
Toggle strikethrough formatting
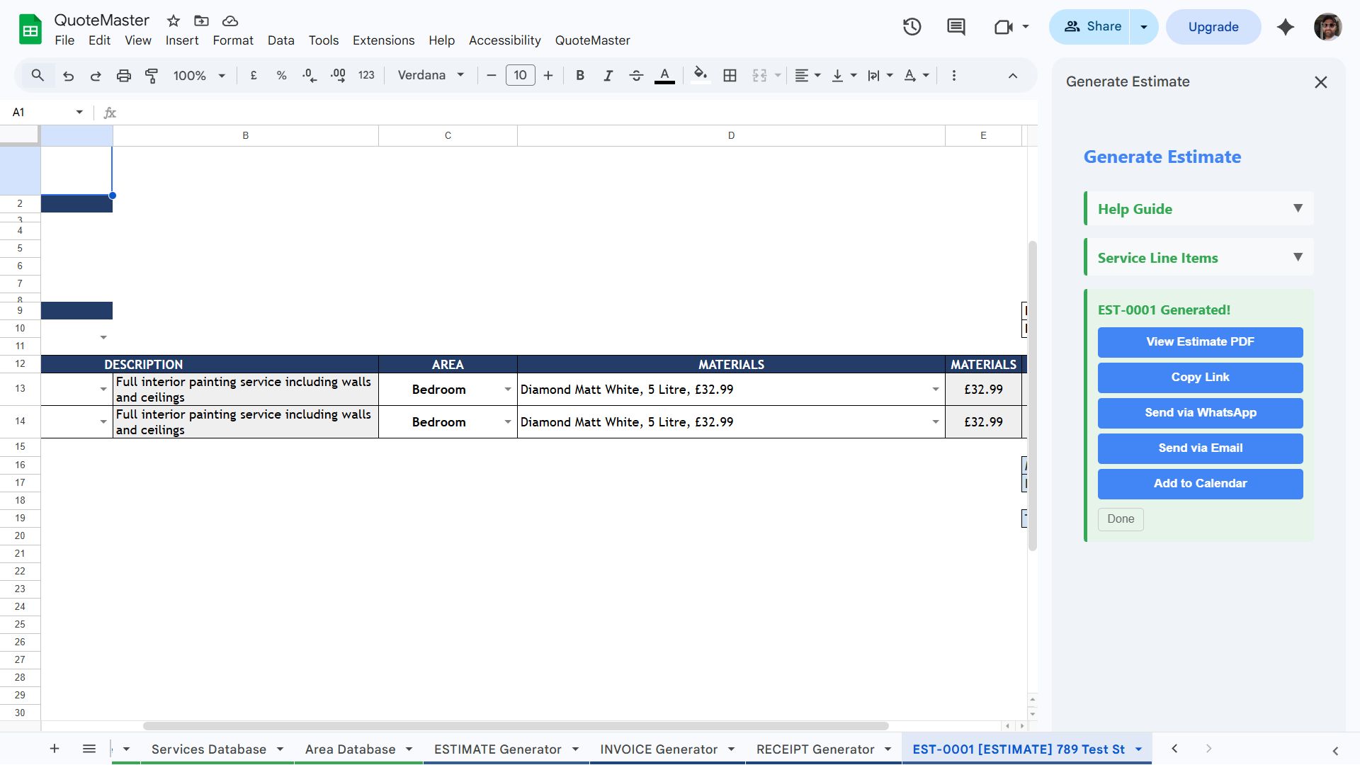pyautogui.click(x=636, y=75)
